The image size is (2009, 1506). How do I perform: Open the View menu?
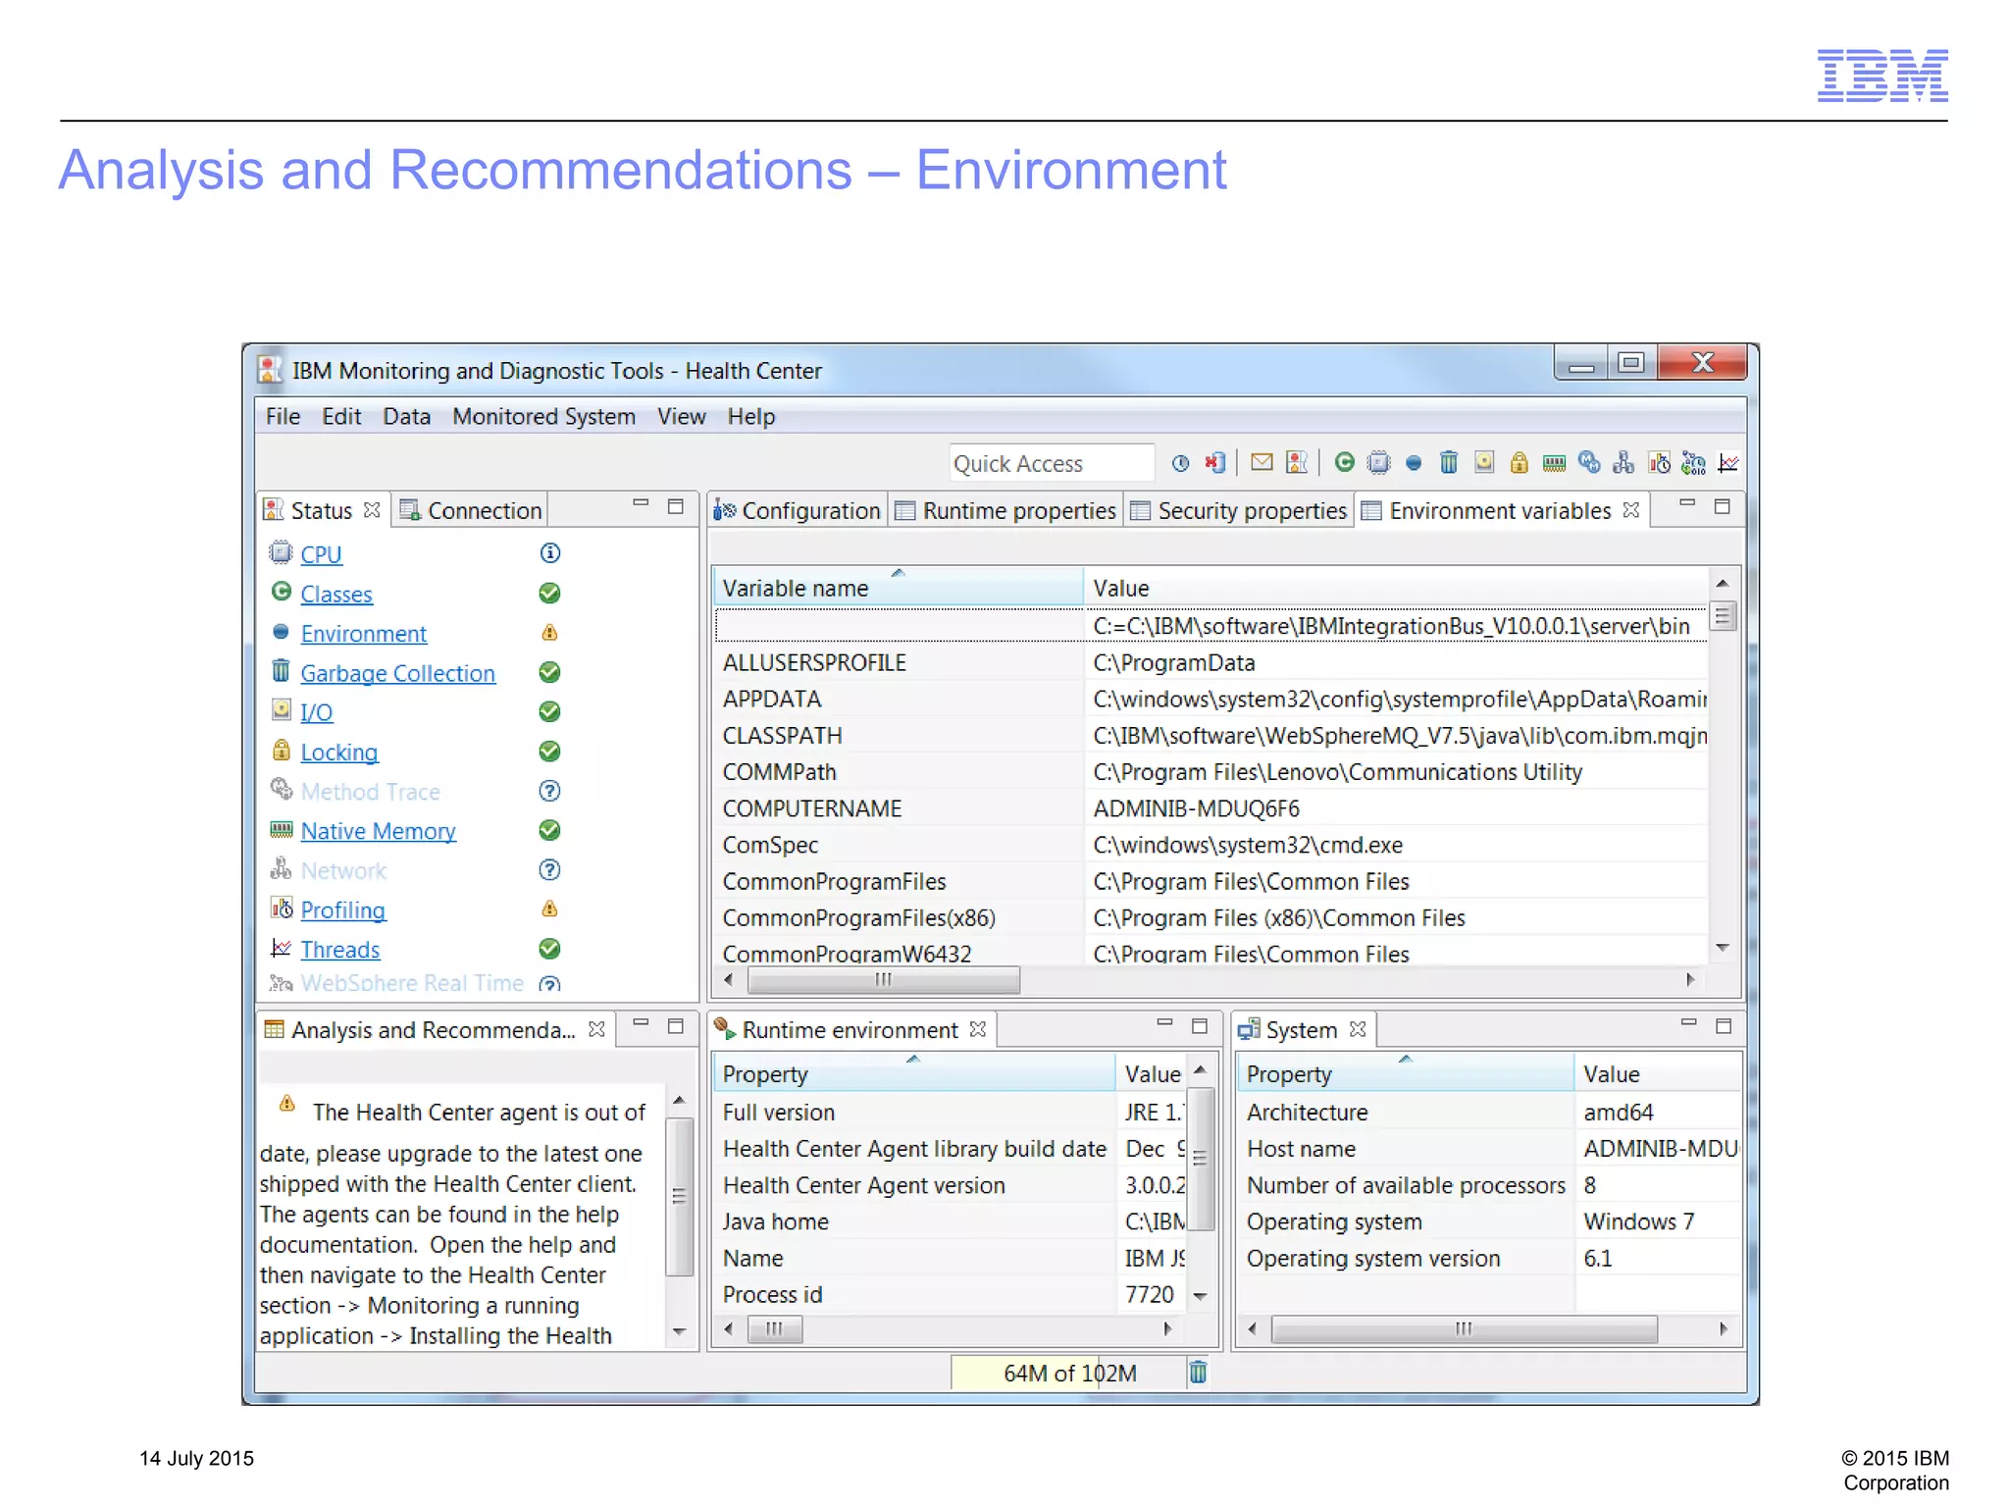tap(681, 417)
